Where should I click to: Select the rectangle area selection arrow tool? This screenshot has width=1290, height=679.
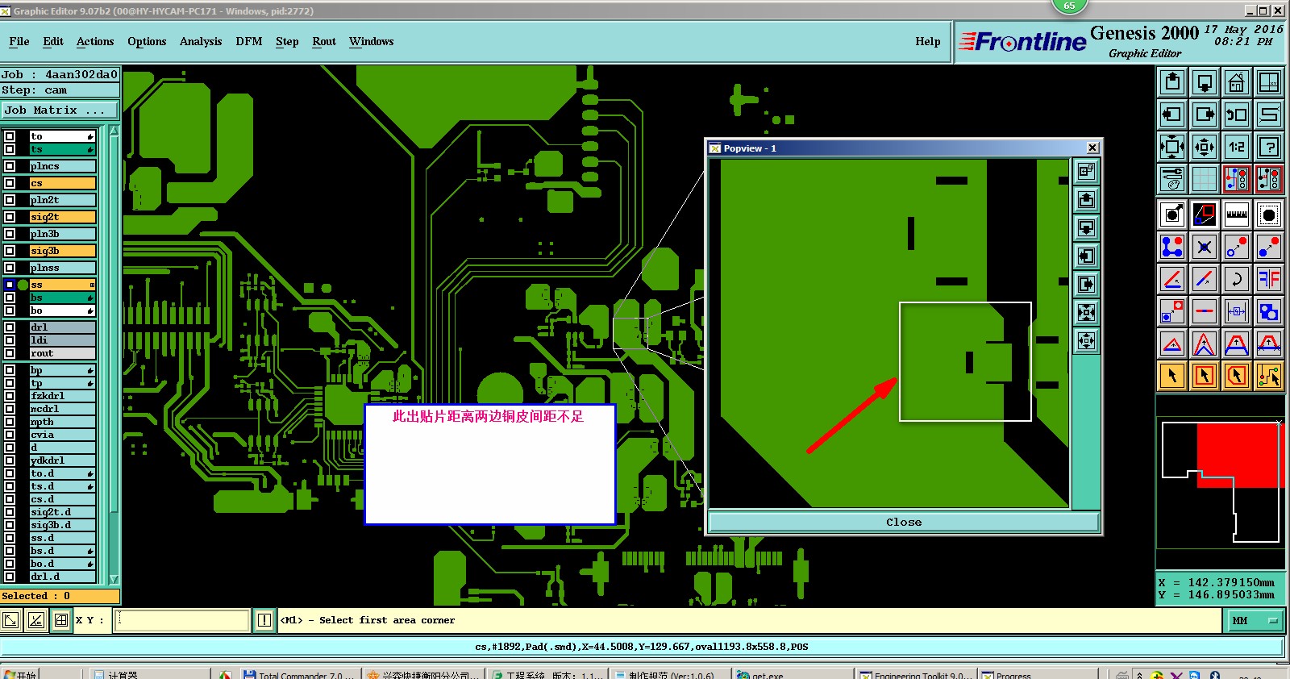click(x=1205, y=375)
